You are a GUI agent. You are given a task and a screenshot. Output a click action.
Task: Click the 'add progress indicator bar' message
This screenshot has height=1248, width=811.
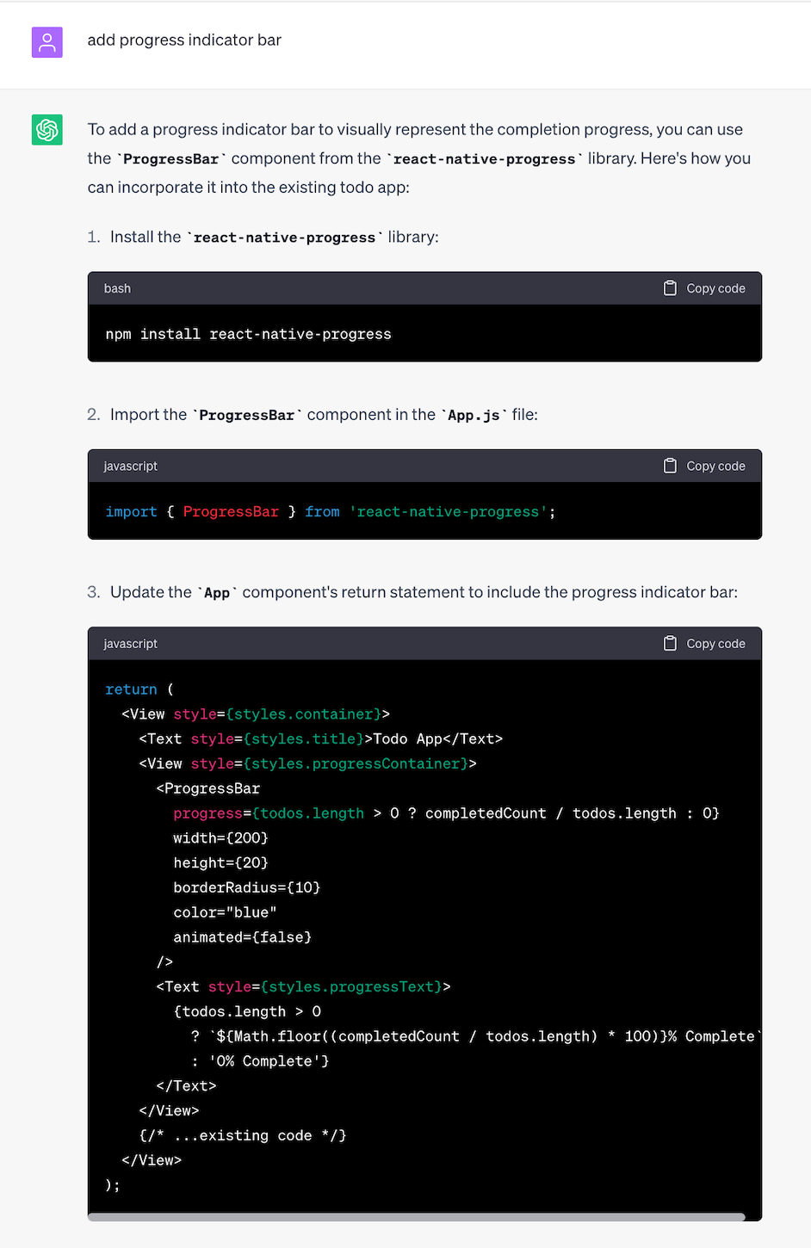tap(184, 40)
